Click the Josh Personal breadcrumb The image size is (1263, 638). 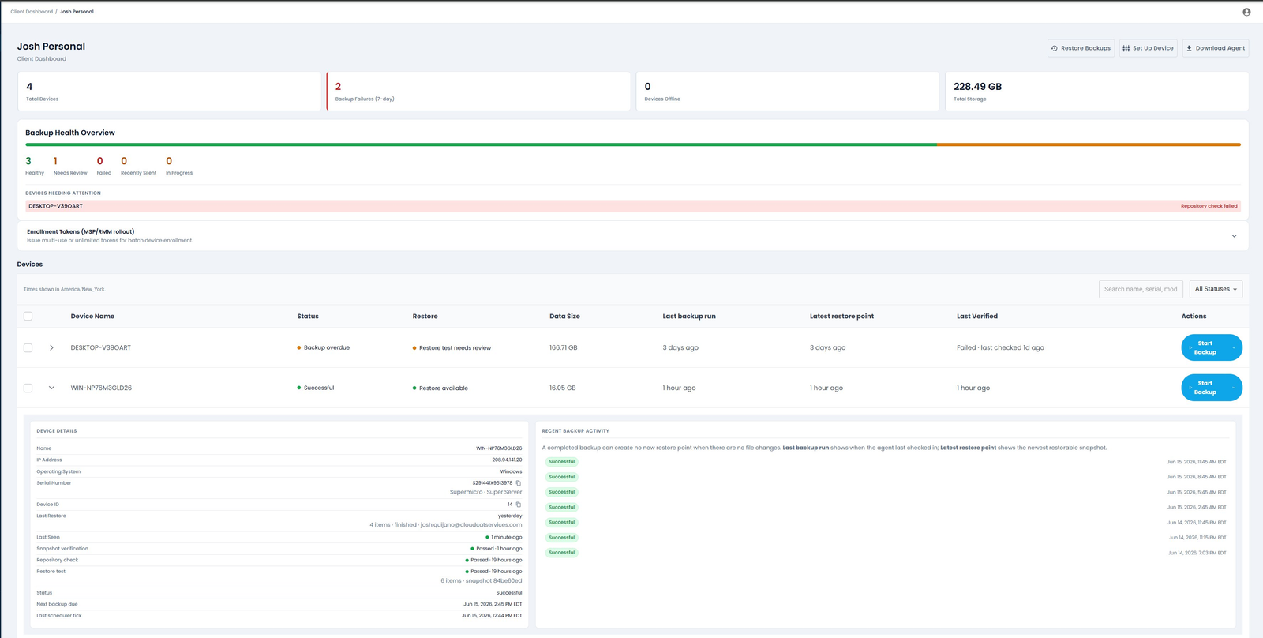[x=77, y=12]
